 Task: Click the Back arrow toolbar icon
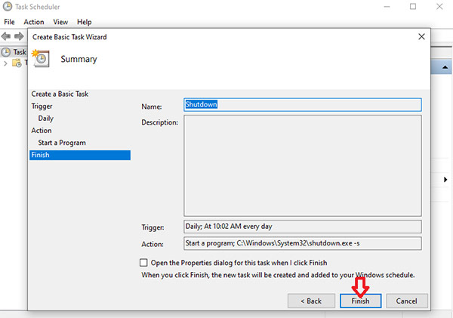(x=6, y=36)
